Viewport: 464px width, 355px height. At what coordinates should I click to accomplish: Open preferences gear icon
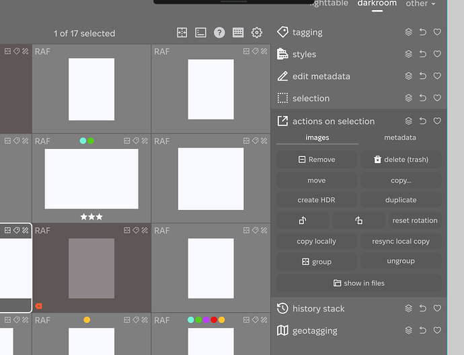pyautogui.click(x=257, y=32)
